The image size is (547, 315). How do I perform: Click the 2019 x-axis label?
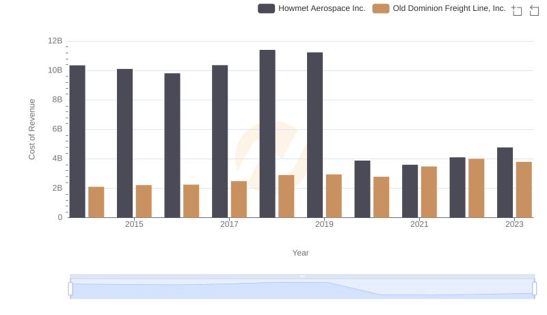pos(324,224)
